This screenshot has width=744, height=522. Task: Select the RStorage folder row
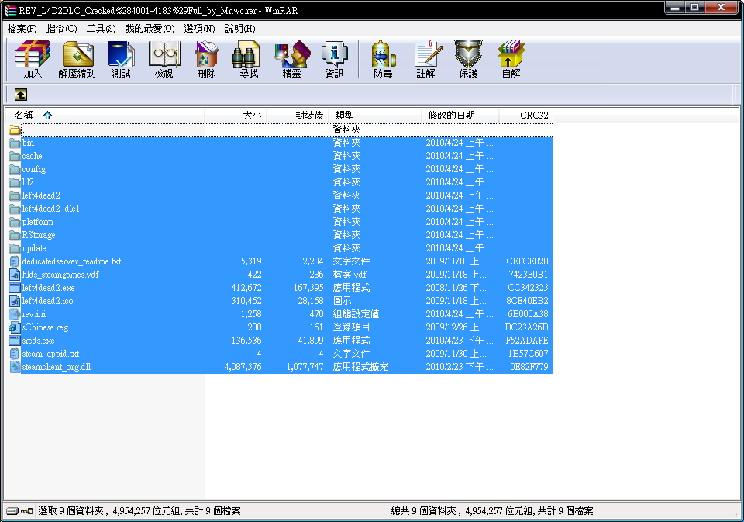pos(281,235)
